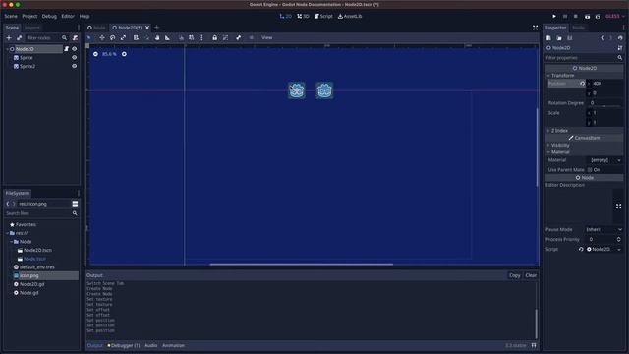
Task: Open the Help menu
Action: (85, 16)
